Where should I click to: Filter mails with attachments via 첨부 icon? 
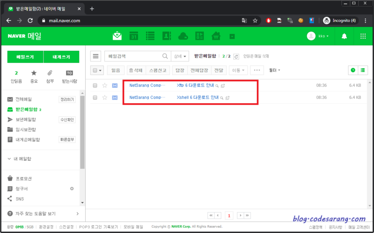[50, 77]
